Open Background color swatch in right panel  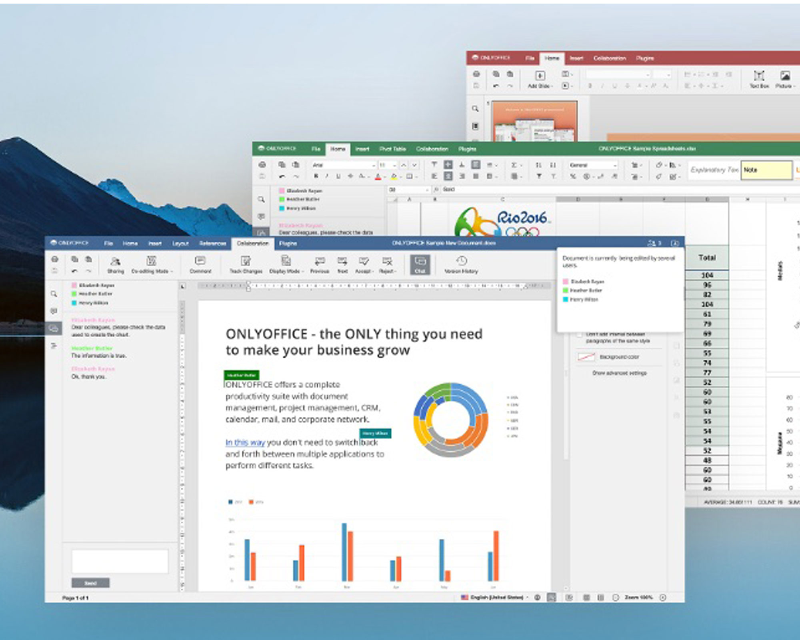[586, 357]
